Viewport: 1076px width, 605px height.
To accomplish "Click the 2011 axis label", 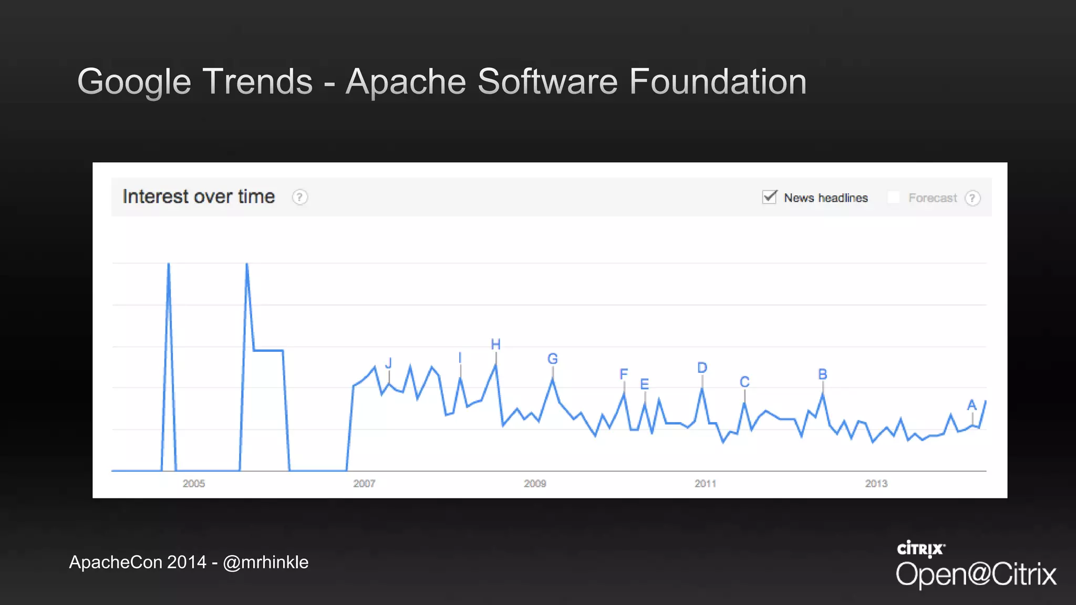I will coord(706,484).
